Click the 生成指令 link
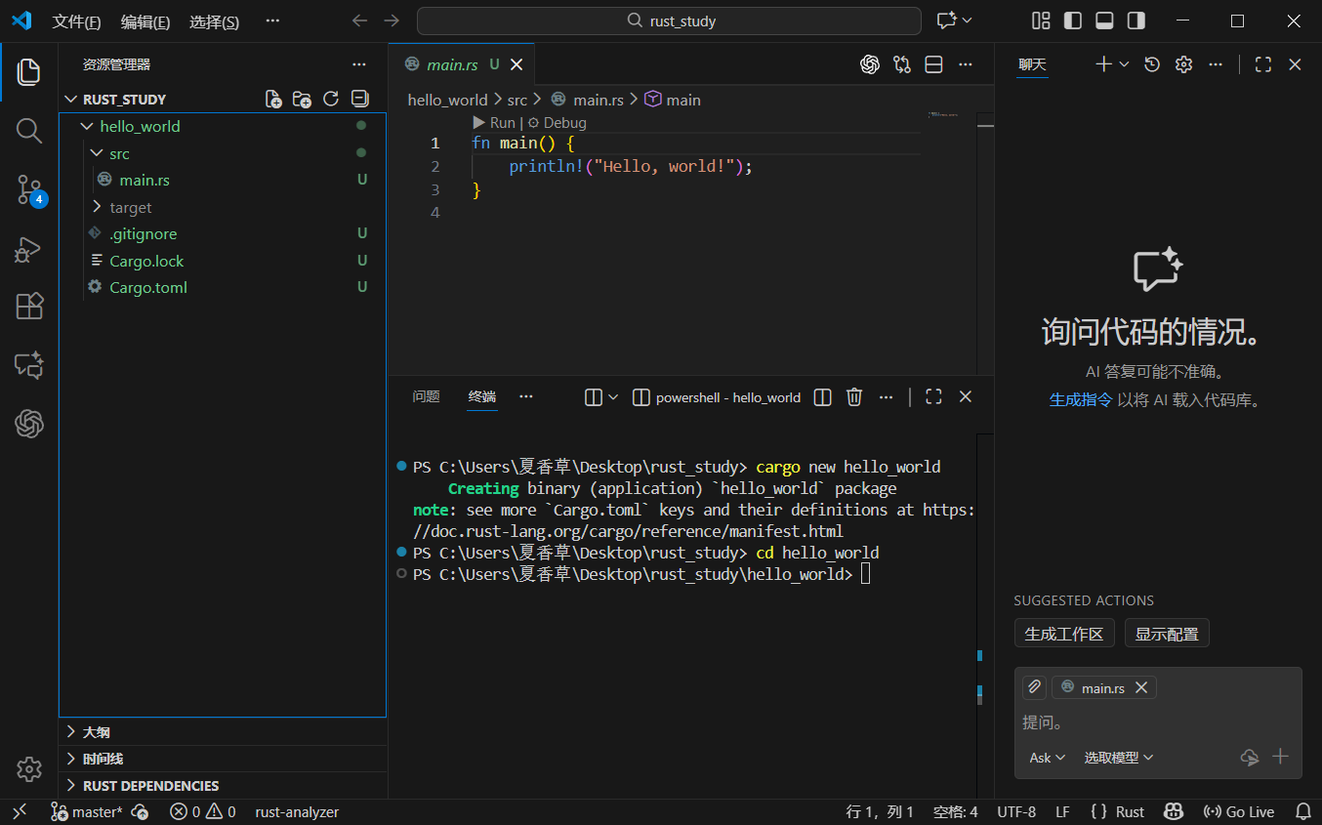Viewport: 1322px width, 825px height. coord(1080,399)
